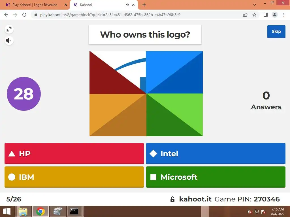Focus the address bar URL

click(x=110, y=15)
